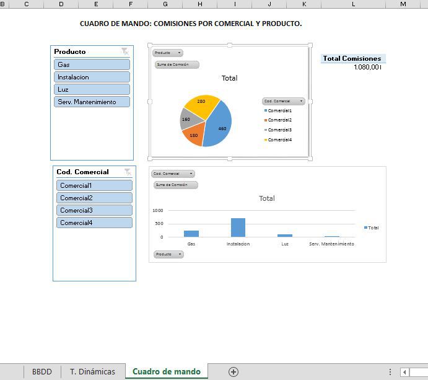Toggle the Luz slicer item
428x380 pixels.
point(92,89)
